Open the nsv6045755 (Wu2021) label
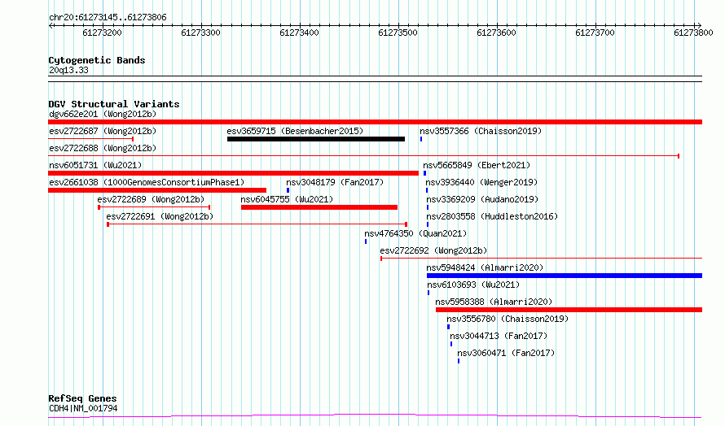Image resolution: width=725 pixels, height=426 pixels. [x=287, y=199]
